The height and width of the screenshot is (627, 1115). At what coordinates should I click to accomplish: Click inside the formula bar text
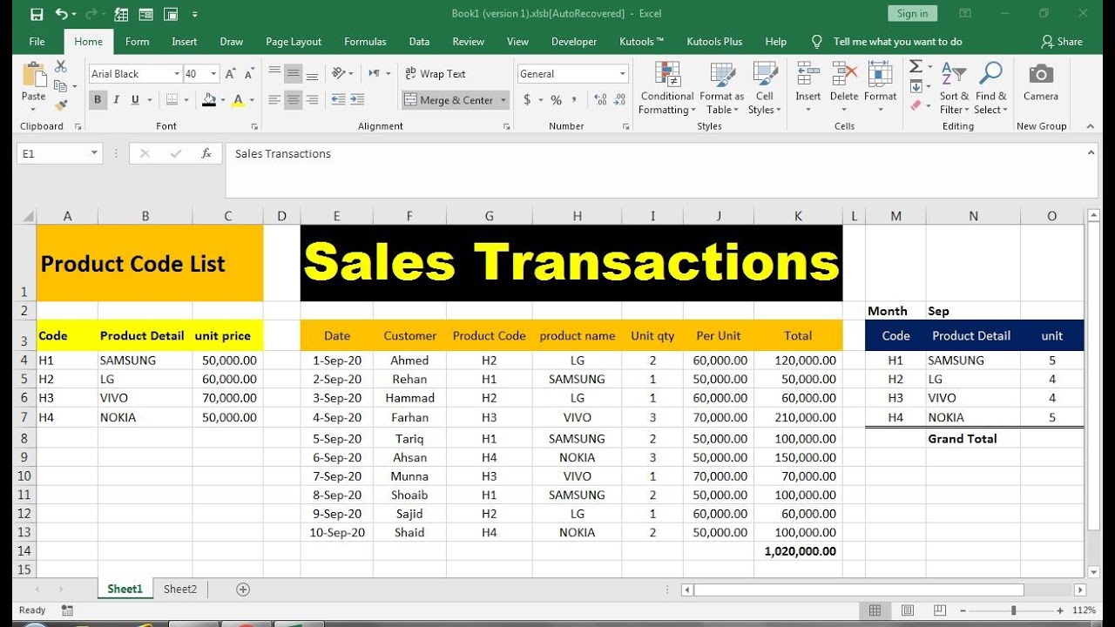tap(283, 154)
